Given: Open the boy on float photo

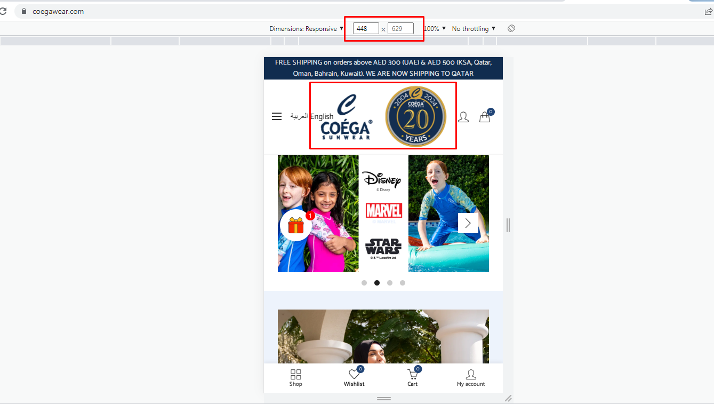Looking at the screenshot, I should coord(448,213).
